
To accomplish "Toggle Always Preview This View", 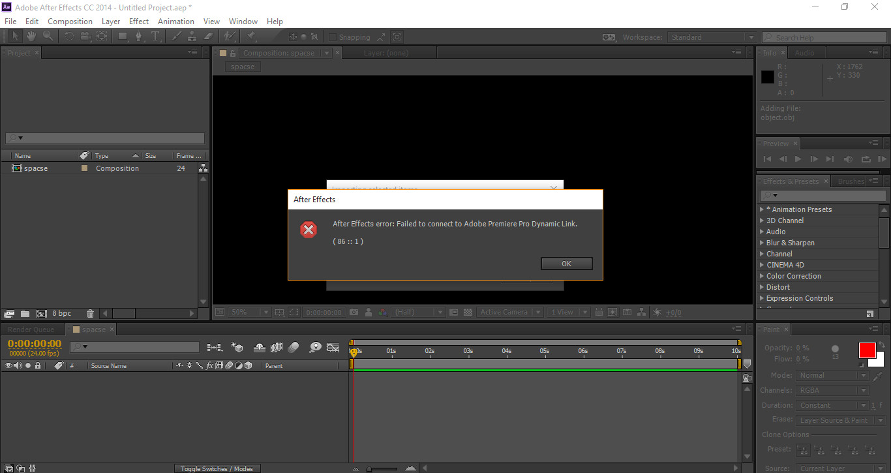I will coord(219,313).
